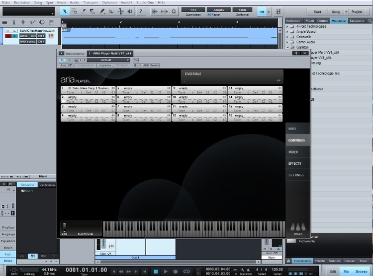This screenshot has width=373, height=276.
Task: Click the question mark help icon
Action: coord(141,11)
